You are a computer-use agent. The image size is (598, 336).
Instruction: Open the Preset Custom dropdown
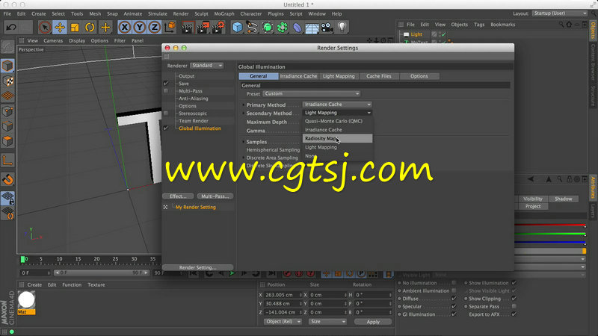311,94
